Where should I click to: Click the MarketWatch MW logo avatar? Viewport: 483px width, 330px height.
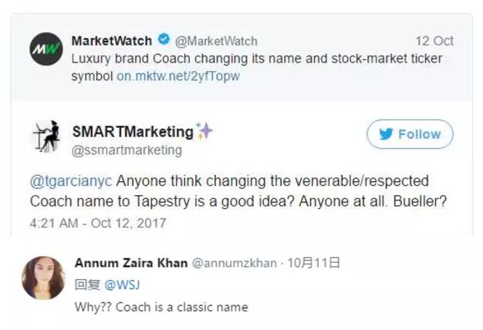(x=46, y=49)
